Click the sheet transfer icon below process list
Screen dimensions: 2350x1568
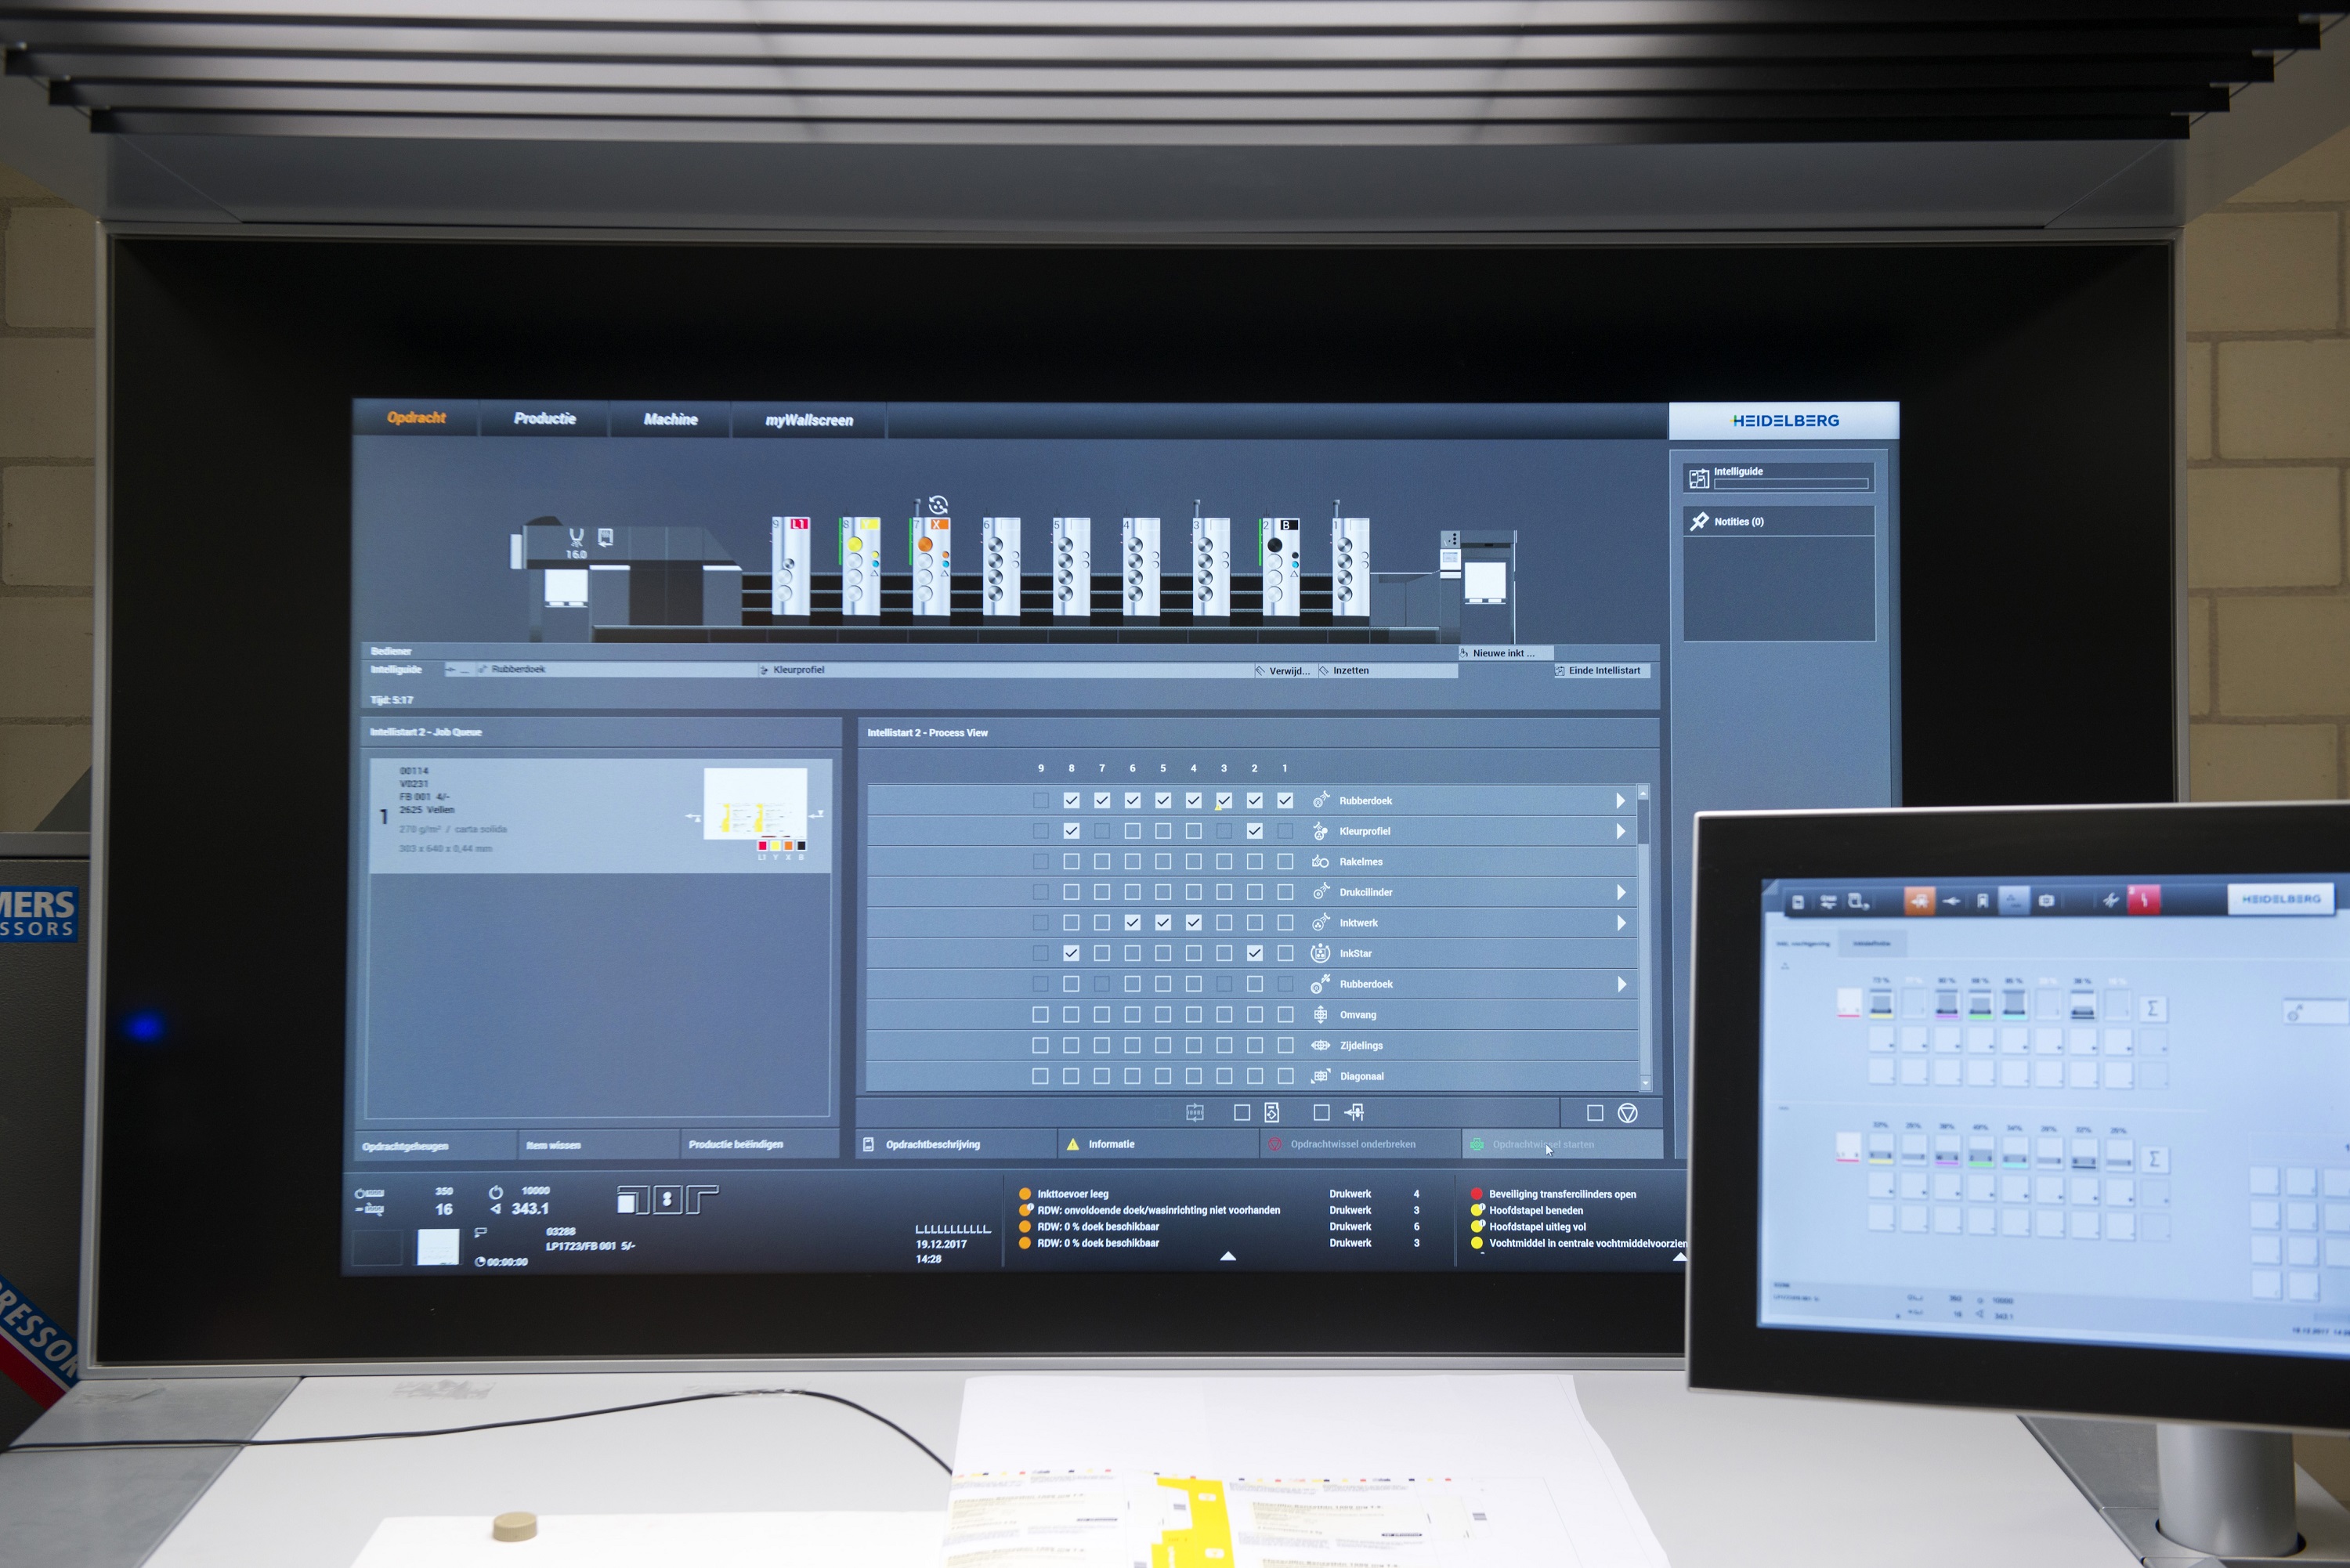pyautogui.click(x=1354, y=1112)
